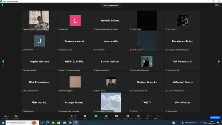The image size is (222, 125).
Task: Select Nindya Kirana's cloud picture tile
Action: (111, 102)
